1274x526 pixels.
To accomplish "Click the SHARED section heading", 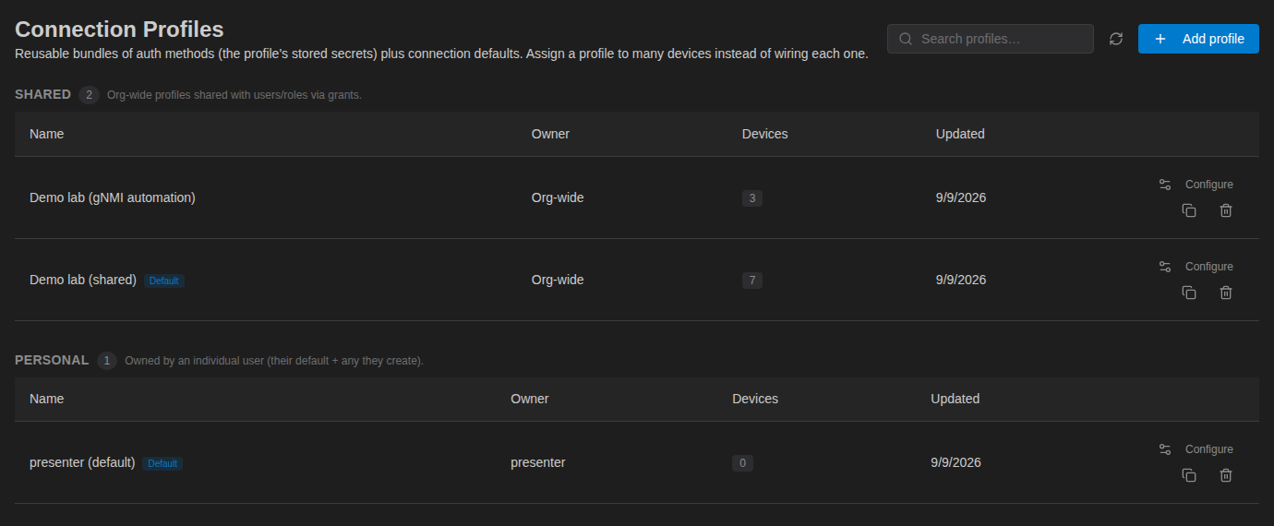I will coord(42,94).
